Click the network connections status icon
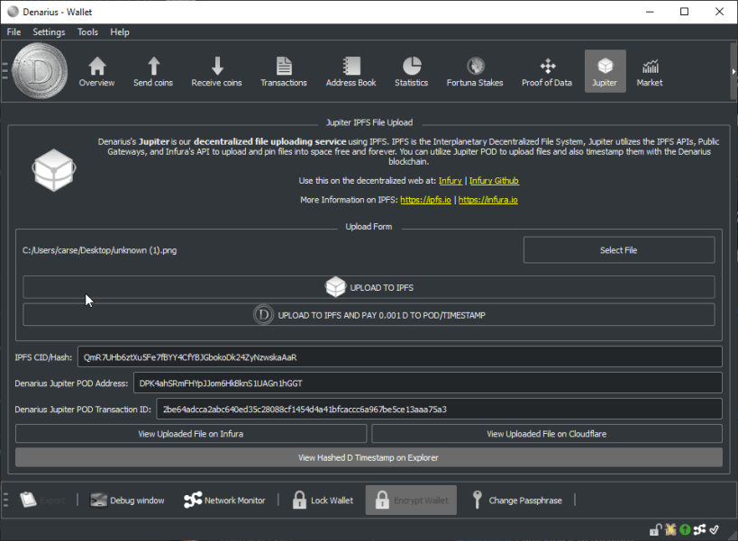Screen dimensions: 738x541 [700, 529]
